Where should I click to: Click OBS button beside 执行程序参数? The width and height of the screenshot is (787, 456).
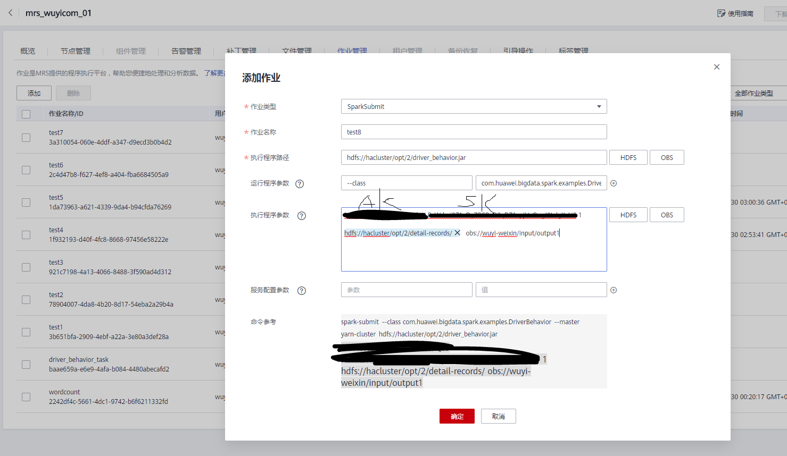[667, 215]
